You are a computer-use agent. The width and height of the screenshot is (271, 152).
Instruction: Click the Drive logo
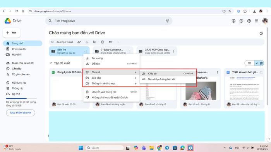point(13,21)
